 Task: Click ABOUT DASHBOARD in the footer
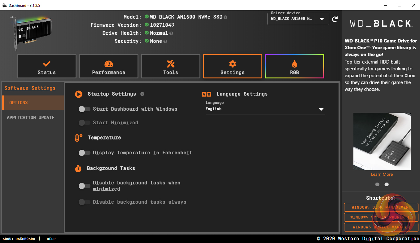click(19, 239)
